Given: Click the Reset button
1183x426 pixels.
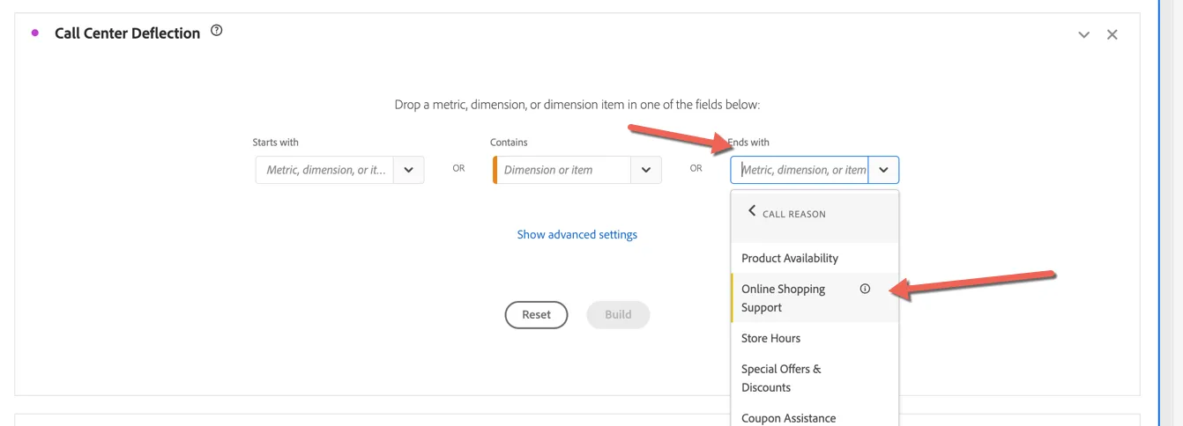Looking at the screenshot, I should pos(536,314).
